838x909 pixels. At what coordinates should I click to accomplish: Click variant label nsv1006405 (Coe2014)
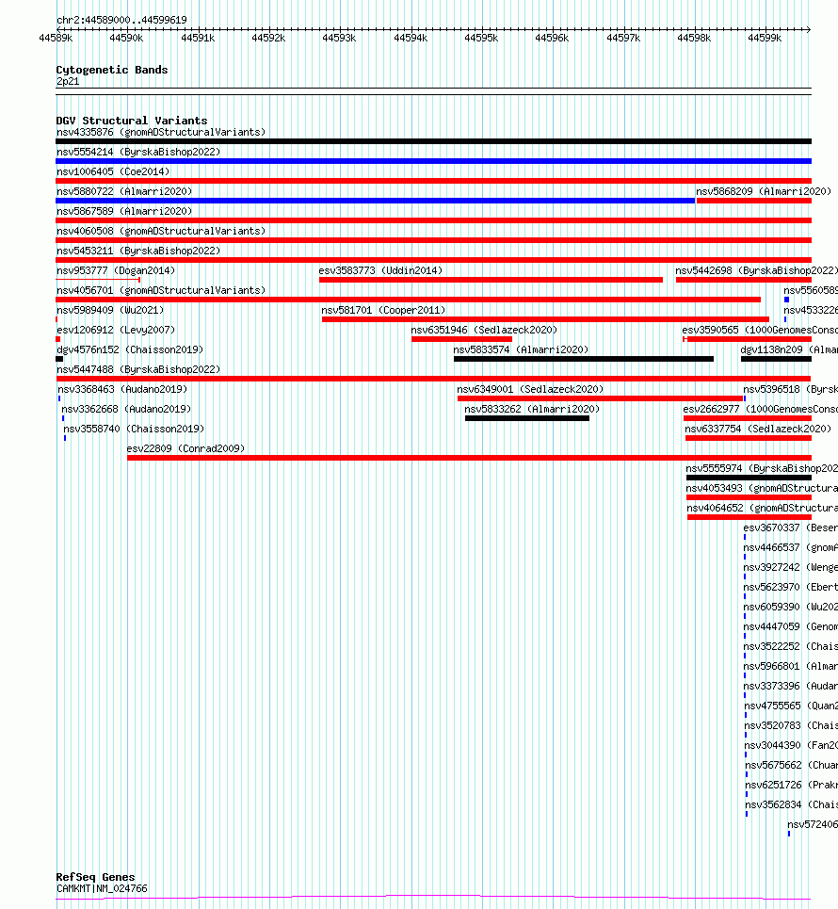[x=113, y=171]
